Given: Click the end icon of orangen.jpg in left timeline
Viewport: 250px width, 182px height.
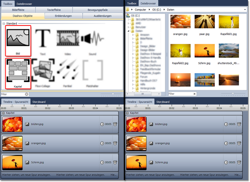Looking at the screenshot, I should click(x=115, y=143).
